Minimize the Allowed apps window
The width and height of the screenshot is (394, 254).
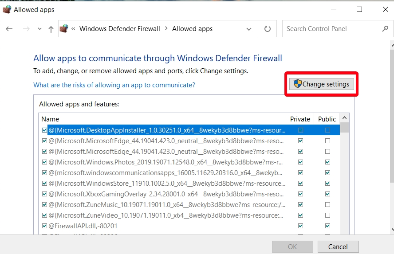pyautogui.click(x=334, y=10)
